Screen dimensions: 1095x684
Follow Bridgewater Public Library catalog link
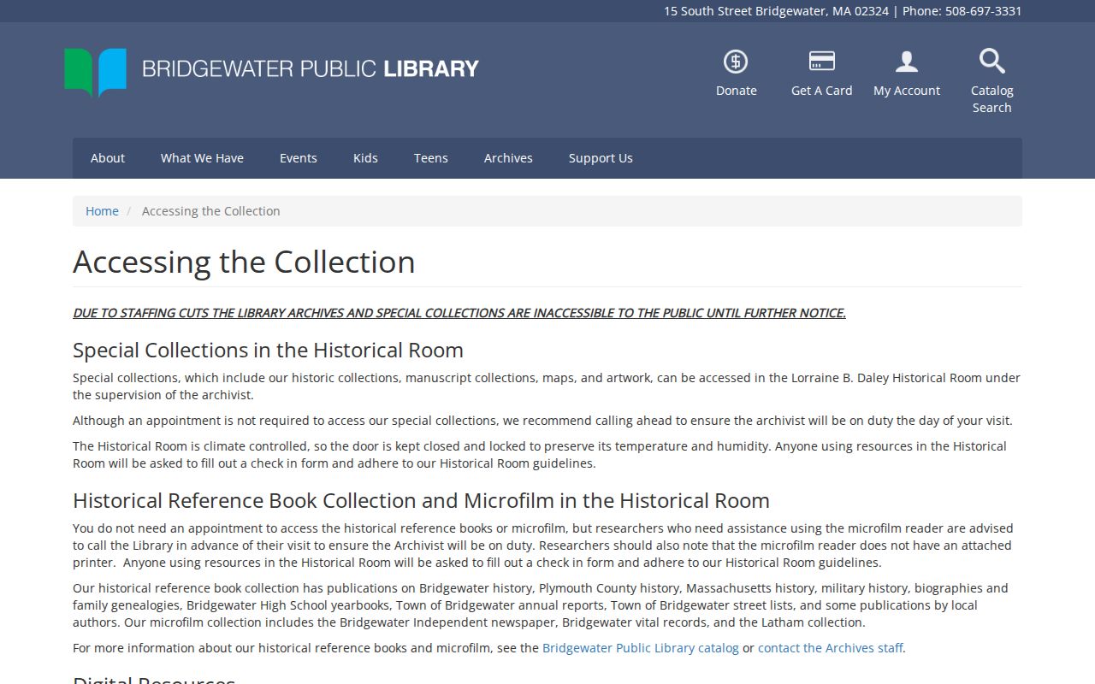click(x=641, y=648)
